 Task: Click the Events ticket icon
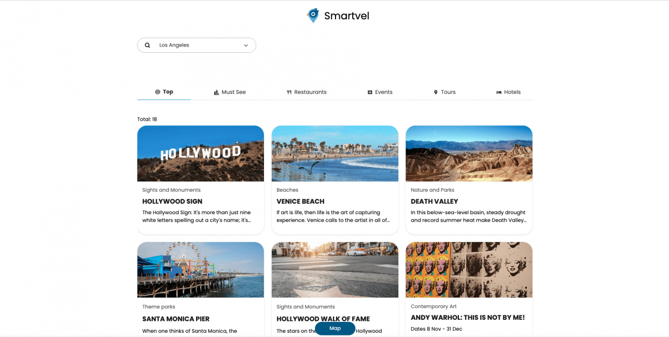[x=370, y=92]
